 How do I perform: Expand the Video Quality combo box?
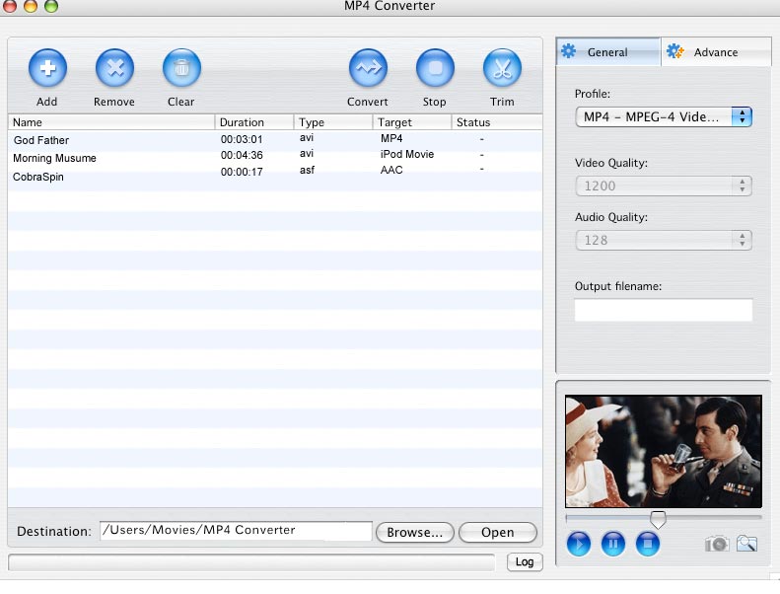743,186
